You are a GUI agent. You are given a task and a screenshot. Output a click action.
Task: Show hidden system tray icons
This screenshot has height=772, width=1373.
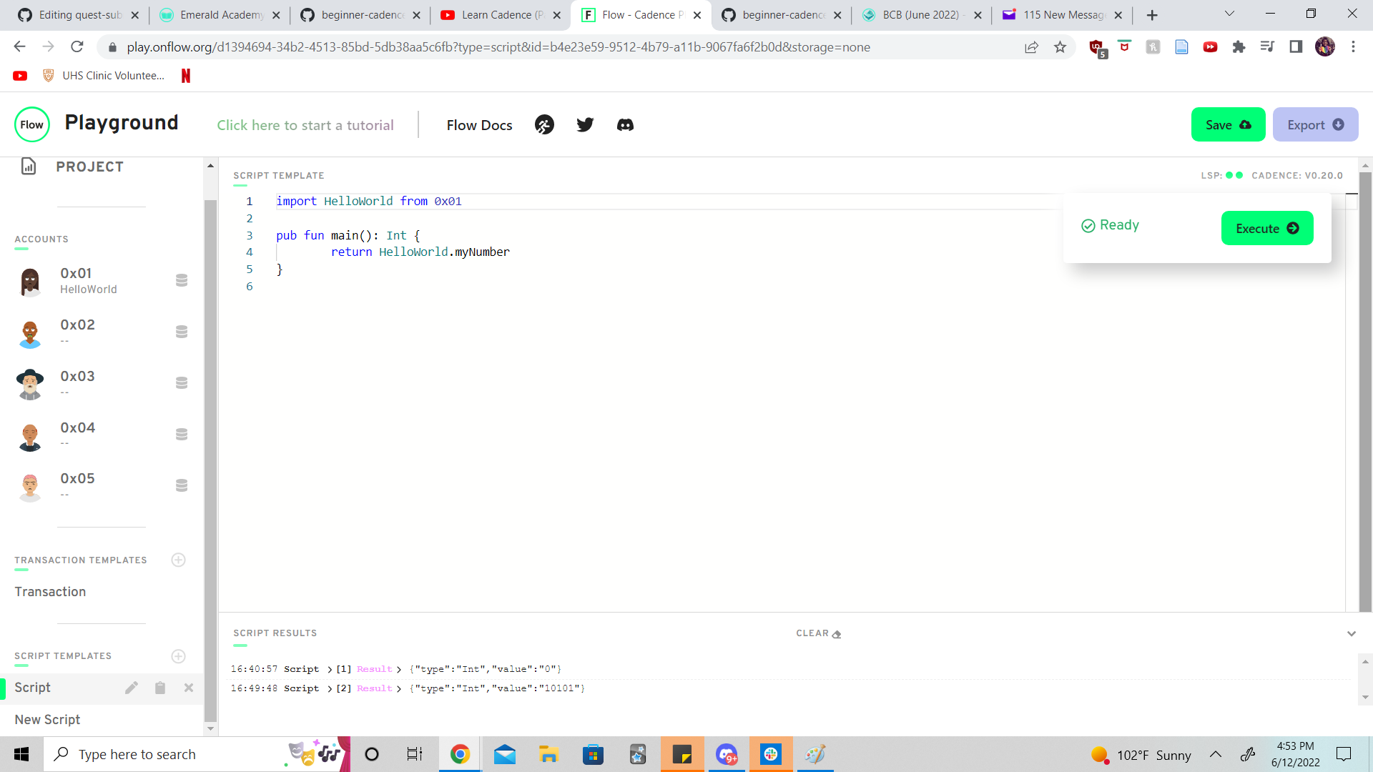[1214, 754]
